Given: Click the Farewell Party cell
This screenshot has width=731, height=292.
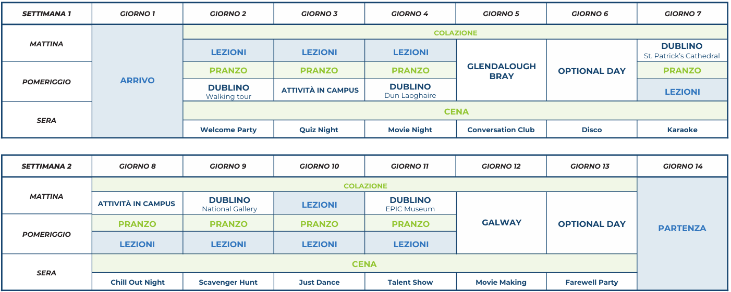Looking at the screenshot, I should coord(592,282).
